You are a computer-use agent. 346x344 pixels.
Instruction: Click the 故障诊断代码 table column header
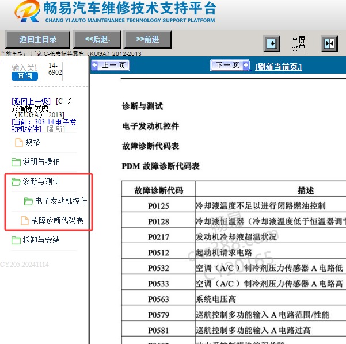(x=159, y=190)
